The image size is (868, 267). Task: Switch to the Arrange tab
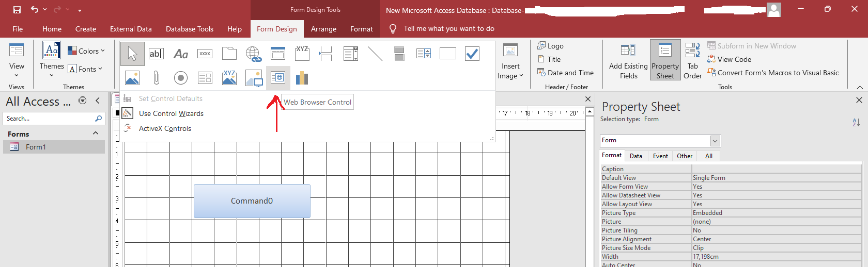[323, 29]
